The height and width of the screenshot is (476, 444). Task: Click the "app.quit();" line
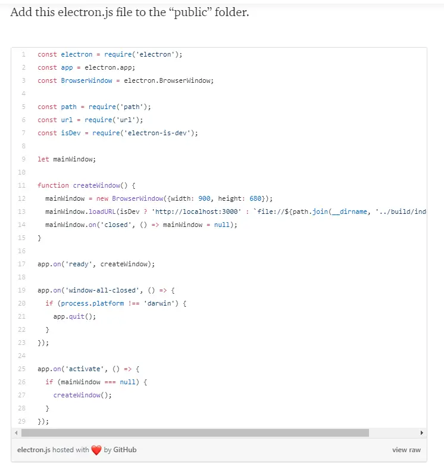click(74, 316)
